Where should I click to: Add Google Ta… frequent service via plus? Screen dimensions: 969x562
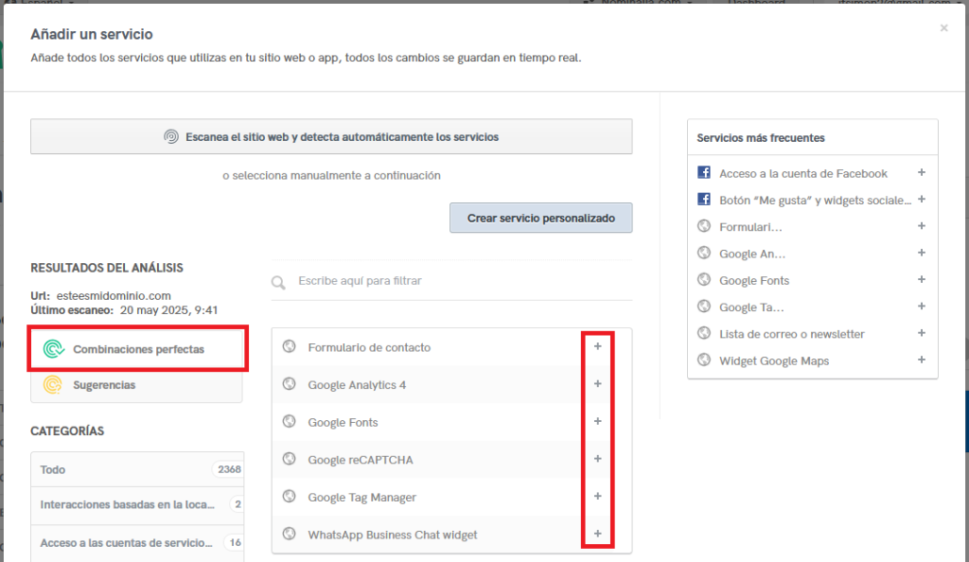tap(922, 307)
